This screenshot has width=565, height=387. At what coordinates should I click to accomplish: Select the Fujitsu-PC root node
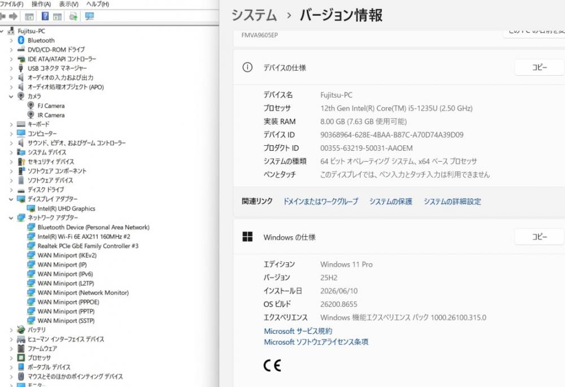[31, 31]
